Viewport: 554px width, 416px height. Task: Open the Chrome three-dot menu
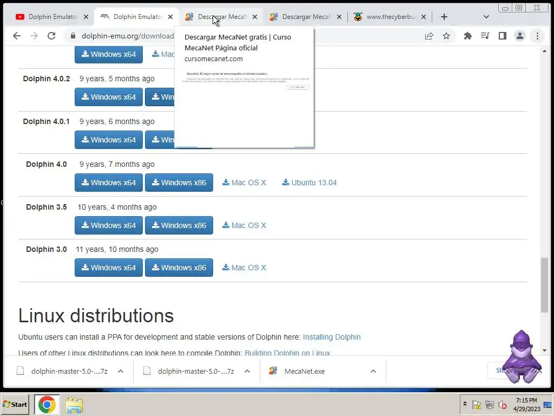point(537,36)
